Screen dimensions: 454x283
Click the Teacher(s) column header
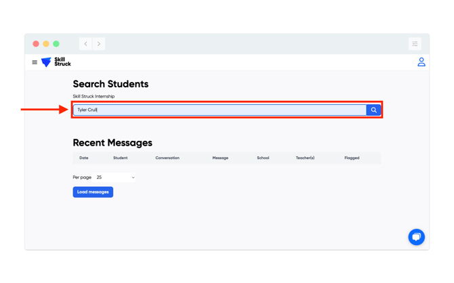305,158
